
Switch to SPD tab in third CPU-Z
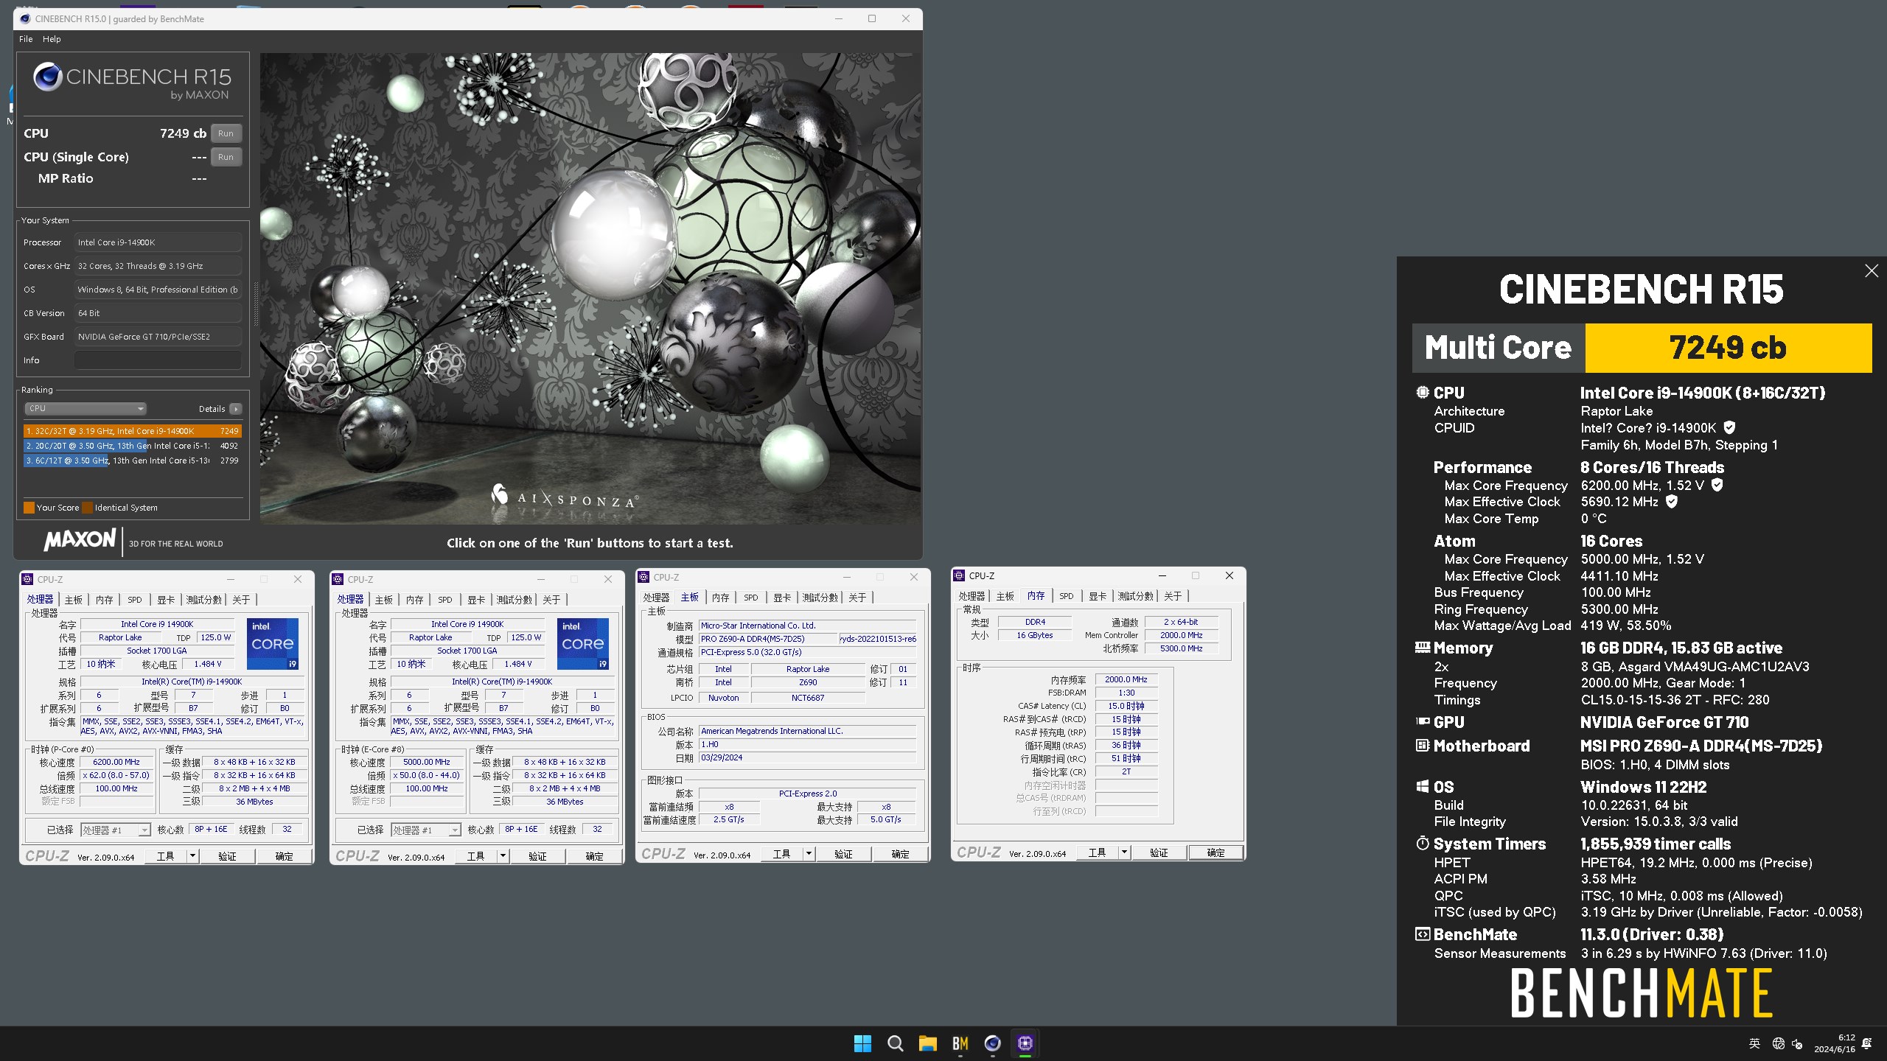(x=751, y=598)
